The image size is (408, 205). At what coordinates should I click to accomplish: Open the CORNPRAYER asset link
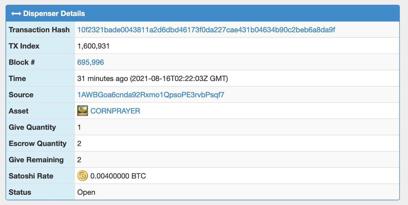tap(115, 111)
